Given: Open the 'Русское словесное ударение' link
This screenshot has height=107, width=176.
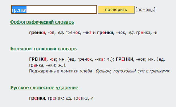Looking at the screenshot, I should coord(44,88).
